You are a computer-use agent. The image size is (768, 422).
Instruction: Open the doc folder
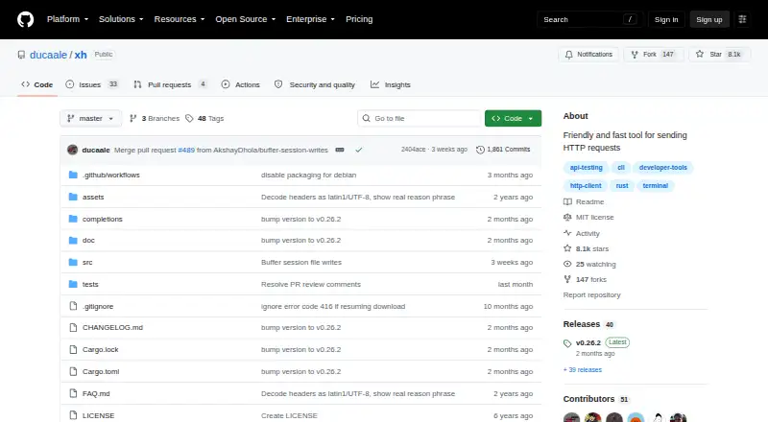click(88, 241)
